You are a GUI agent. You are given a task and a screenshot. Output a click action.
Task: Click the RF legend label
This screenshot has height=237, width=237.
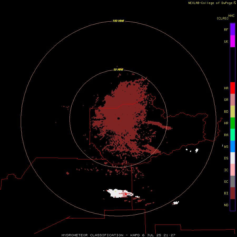click(x=226, y=29)
